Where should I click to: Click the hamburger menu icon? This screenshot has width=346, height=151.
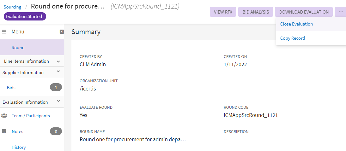click(4, 32)
